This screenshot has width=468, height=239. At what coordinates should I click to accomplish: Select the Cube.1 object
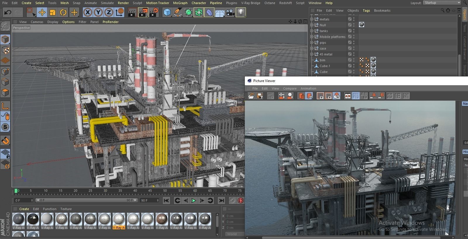tap(325, 66)
